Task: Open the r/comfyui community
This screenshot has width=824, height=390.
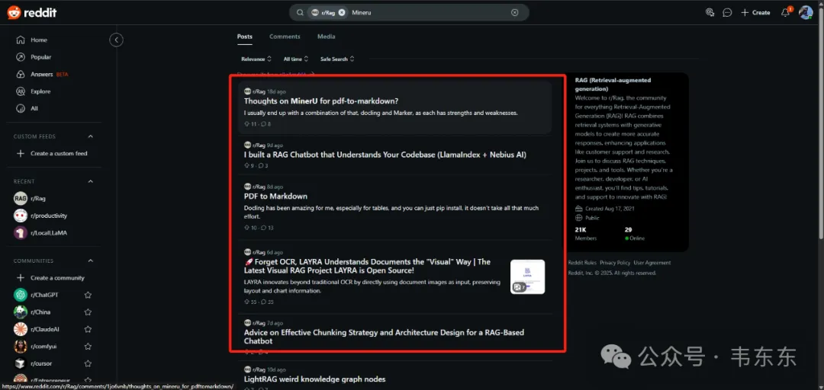Action: point(45,347)
